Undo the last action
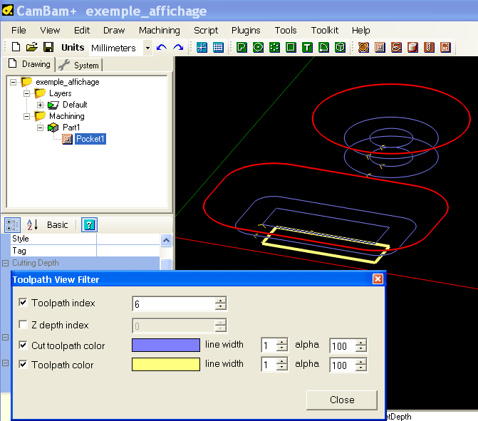This screenshot has width=478, height=421. [x=161, y=48]
